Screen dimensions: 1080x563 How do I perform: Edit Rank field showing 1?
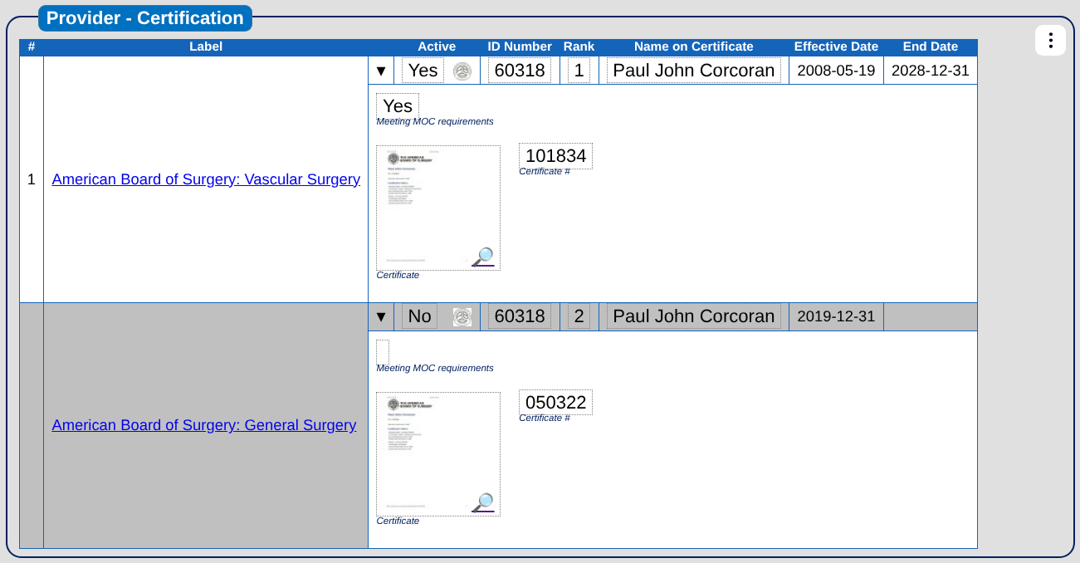(579, 71)
